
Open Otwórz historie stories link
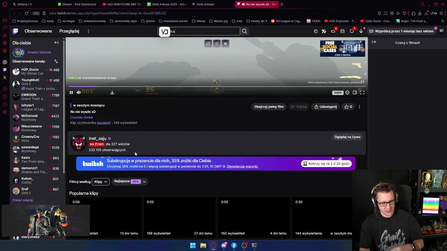39,52
